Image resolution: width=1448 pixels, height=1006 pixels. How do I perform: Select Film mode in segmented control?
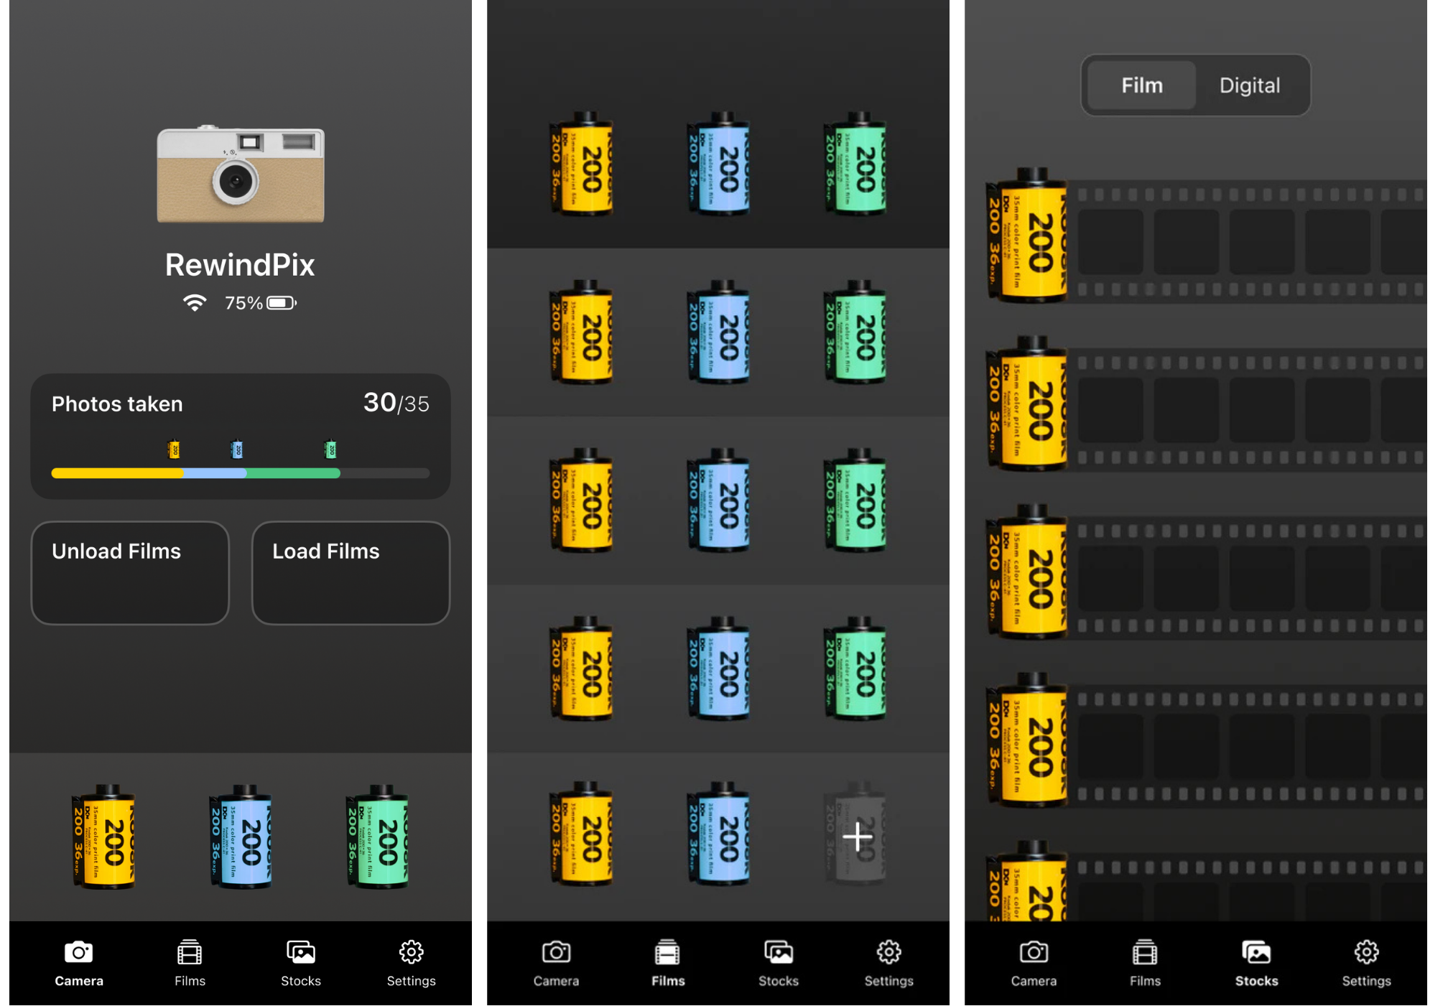[x=1141, y=85]
